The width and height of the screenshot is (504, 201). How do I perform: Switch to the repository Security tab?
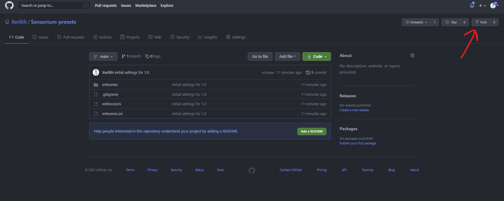tap(180, 37)
